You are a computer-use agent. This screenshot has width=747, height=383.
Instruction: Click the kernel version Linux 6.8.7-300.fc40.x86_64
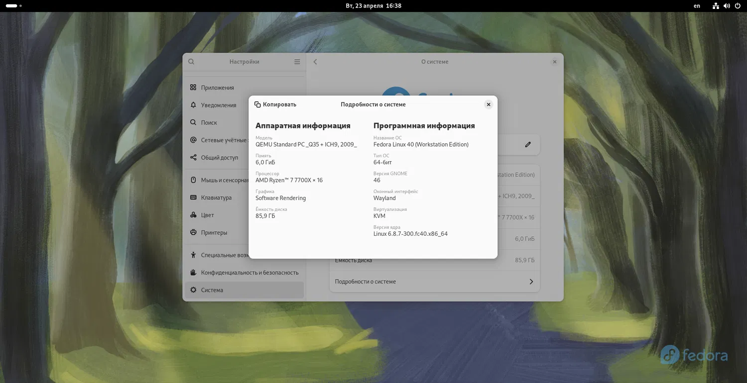point(410,234)
